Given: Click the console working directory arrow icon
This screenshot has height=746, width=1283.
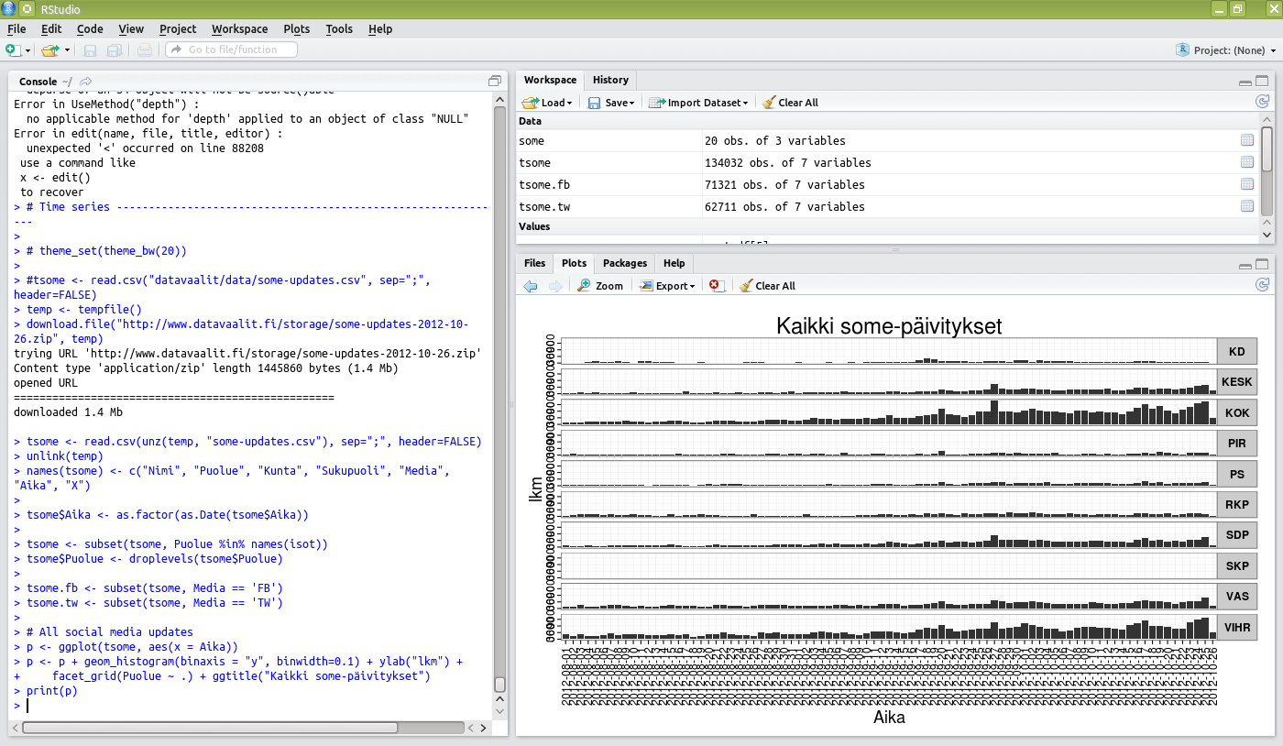Looking at the screenshot, I should pos(86,82).
